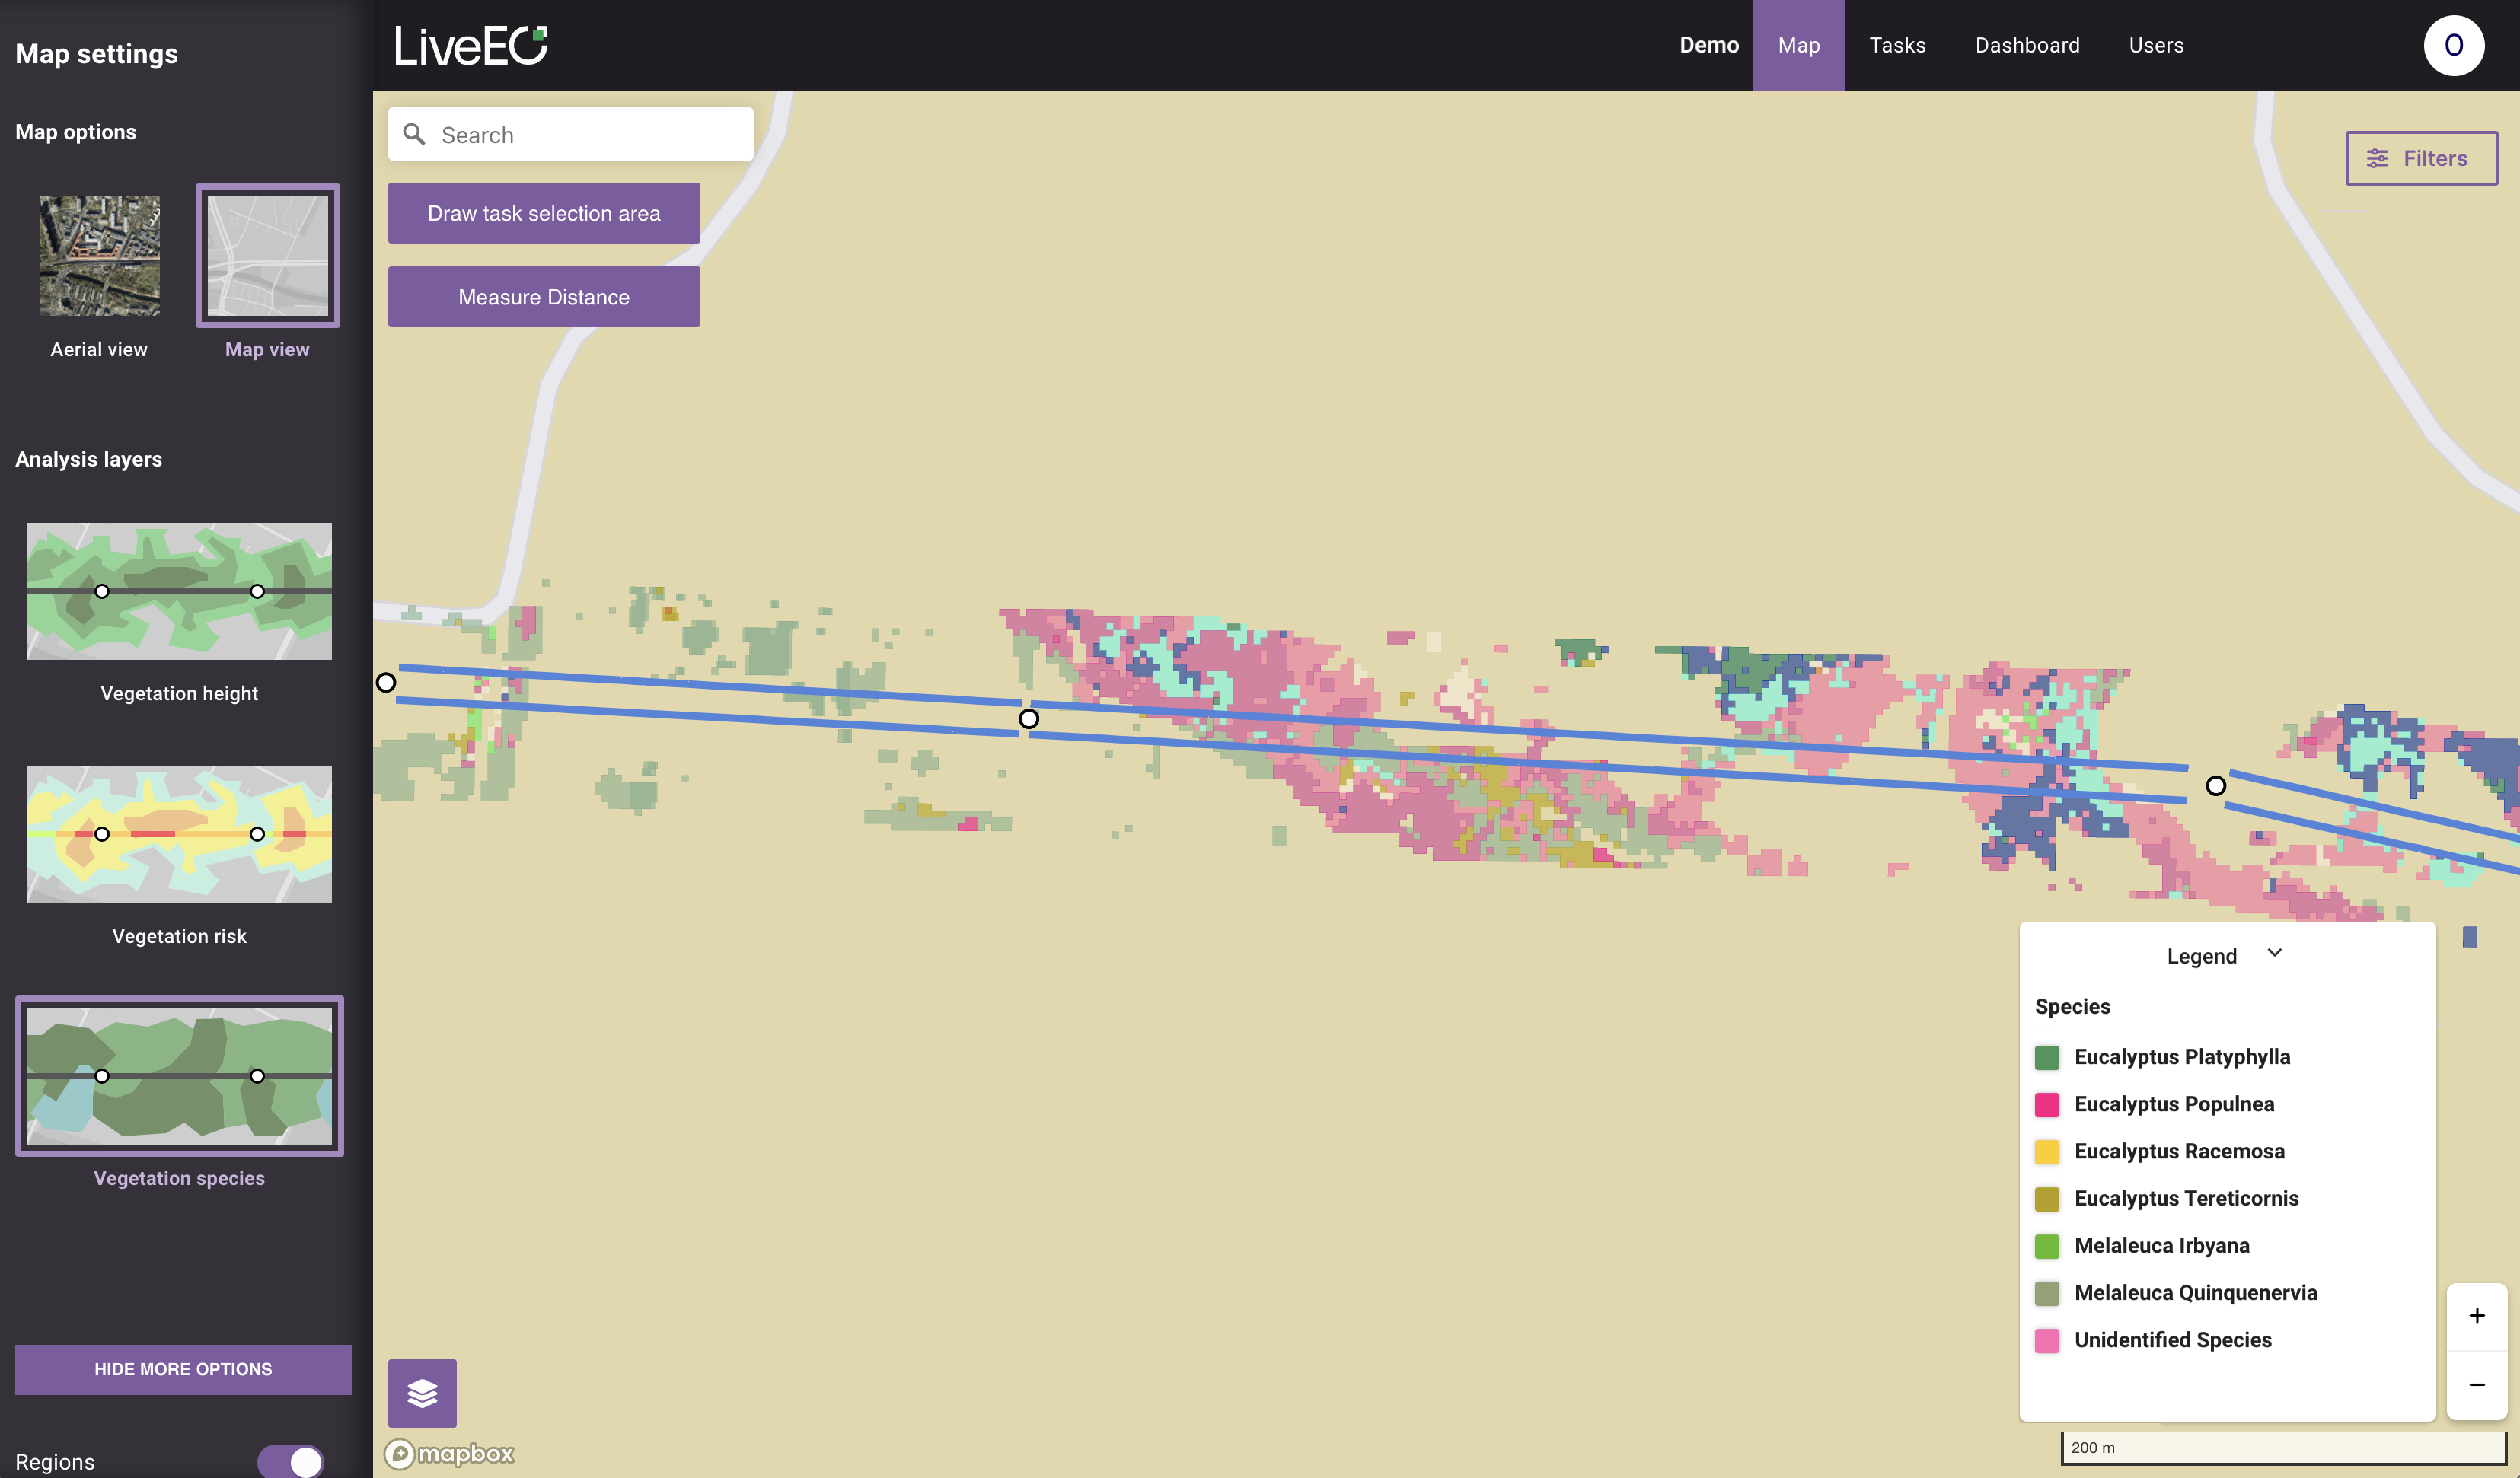The width and height of the screenshot is (2520, 1478).
Task: Toggle the Regions switch off
Action: tap(290, 1461)
